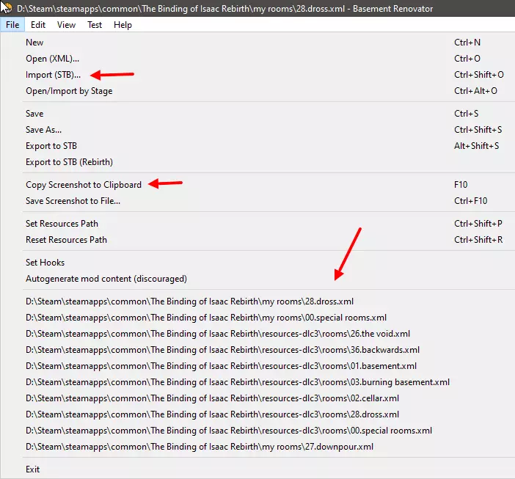The image size is (515, 479).
Task: Open the View menu
Action: pyautogui.click(x=66, y=25)
